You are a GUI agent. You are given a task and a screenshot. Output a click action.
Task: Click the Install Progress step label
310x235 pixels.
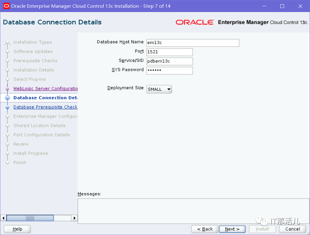click(x=31, y=153)
